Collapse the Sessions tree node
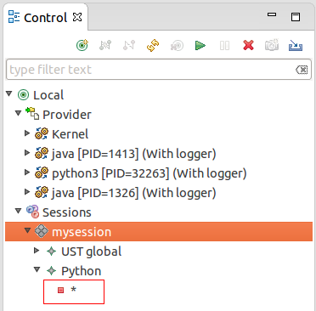 [x=19, y=211]
